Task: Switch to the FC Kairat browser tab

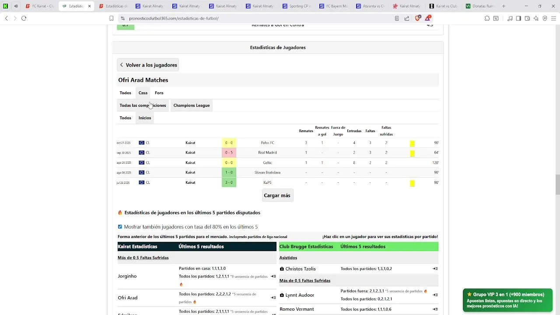Action: [x=40, y=6]
